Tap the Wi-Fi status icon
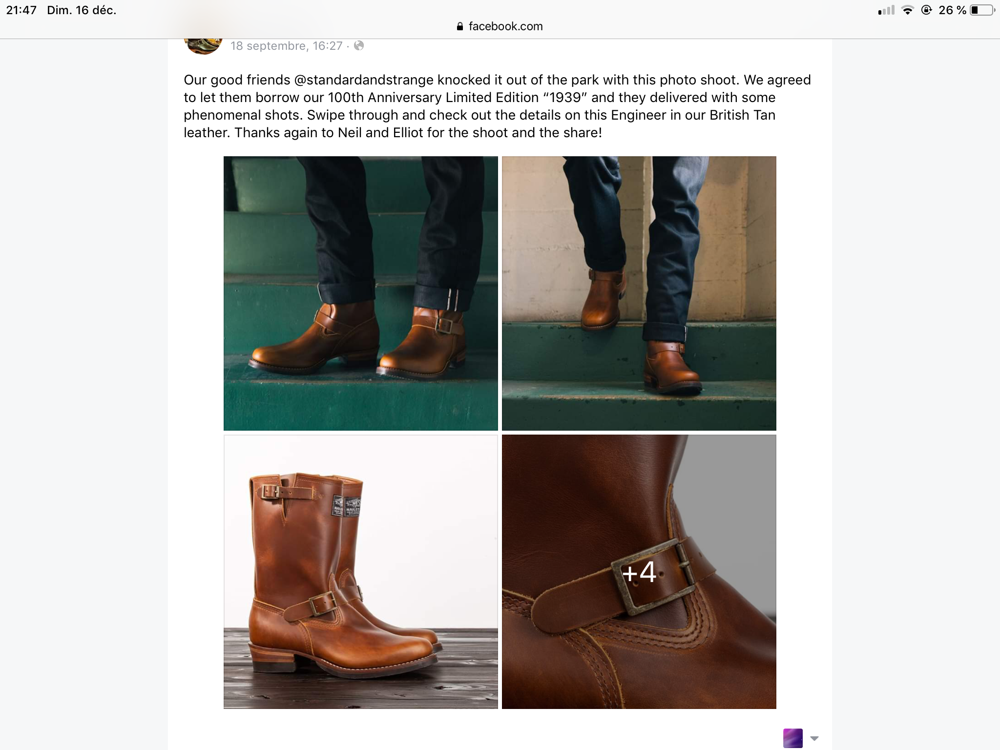The width and height of the screenshot is (1000, 750). click(907, 10)
